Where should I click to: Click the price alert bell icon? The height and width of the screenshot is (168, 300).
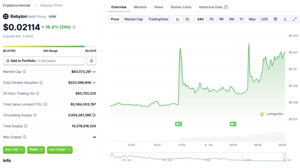click(x=91, y=61)
